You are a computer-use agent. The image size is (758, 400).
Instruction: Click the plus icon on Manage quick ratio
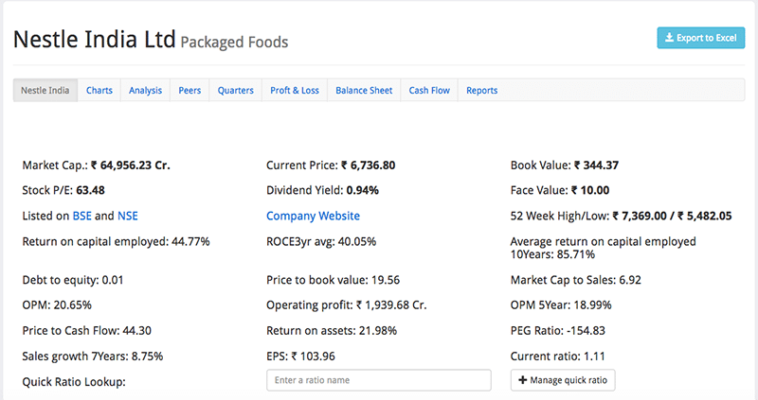pos(523,380)
